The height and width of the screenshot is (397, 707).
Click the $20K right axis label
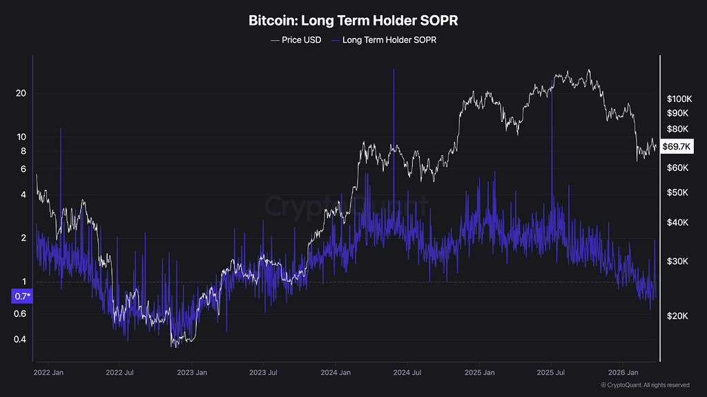[x=678, y=316]
